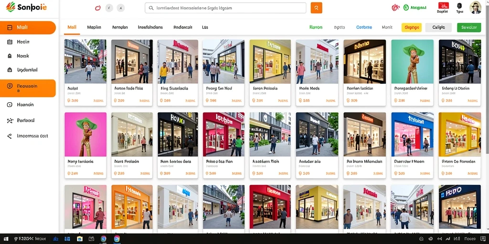Select the Norok sidebar icon

pyautogui.click(x=10, y=56)
